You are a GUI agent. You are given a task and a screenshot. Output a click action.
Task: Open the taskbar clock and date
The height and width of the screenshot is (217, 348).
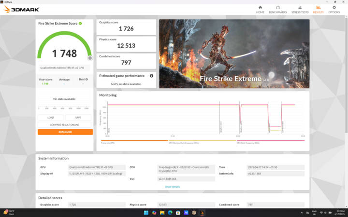(x=340, y=213)
